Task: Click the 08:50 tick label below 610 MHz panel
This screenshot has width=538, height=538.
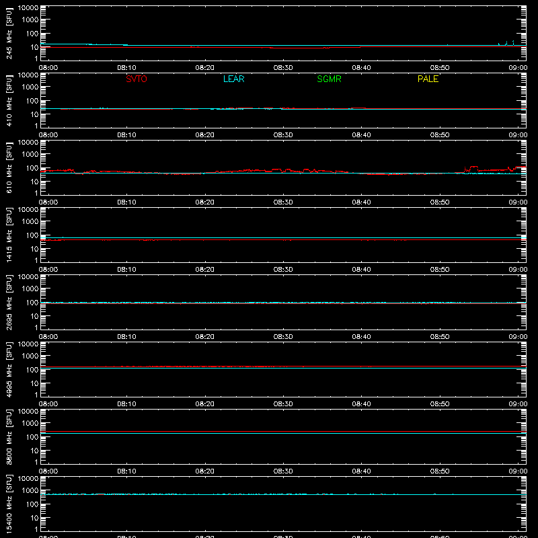Action: pos(440,202)
